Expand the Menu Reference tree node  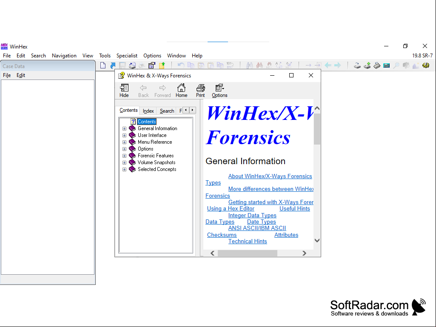coord(124,142)
